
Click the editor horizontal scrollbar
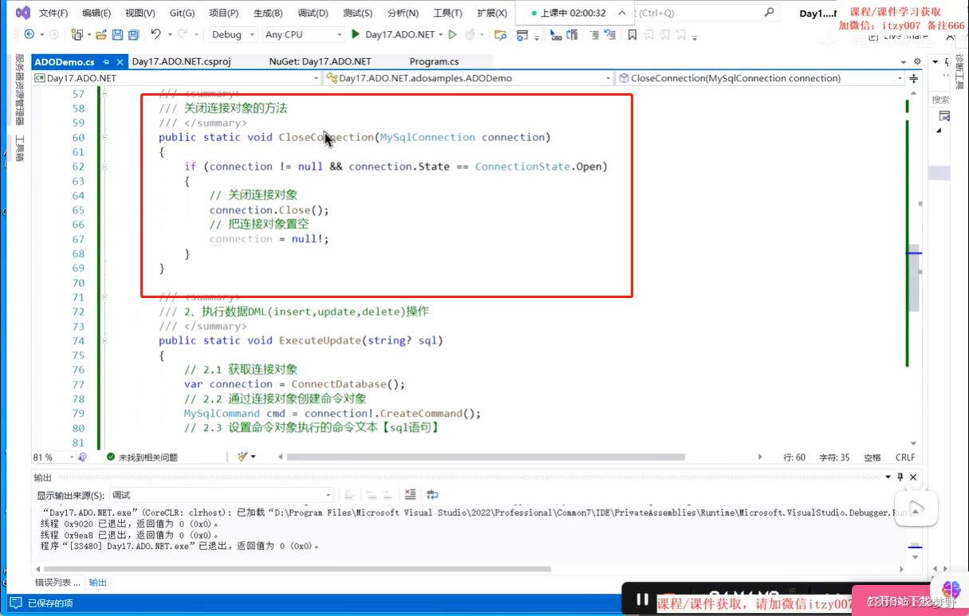[x=486, y=457]
